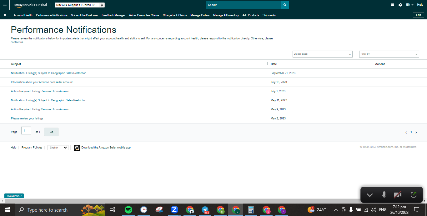Open Task View on the taskbar
This screenshot has width=427, height=216.
[113, 210]
